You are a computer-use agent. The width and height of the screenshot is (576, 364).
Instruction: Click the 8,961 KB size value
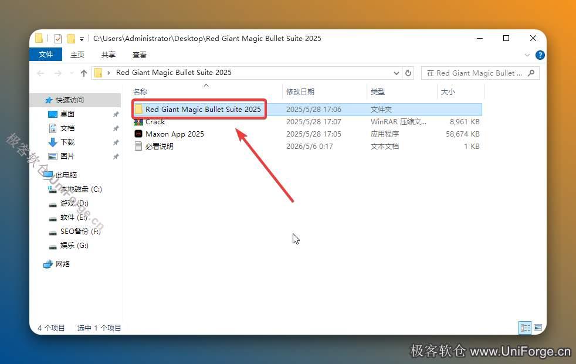tap(465, 122)
